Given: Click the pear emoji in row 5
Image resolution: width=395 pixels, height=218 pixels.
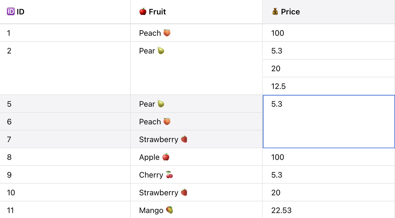Looking at the screenshot, I should [161, 104].
